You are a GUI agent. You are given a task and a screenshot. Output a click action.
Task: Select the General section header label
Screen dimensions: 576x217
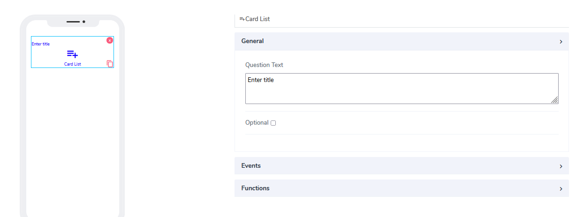[x=252, y=41]
